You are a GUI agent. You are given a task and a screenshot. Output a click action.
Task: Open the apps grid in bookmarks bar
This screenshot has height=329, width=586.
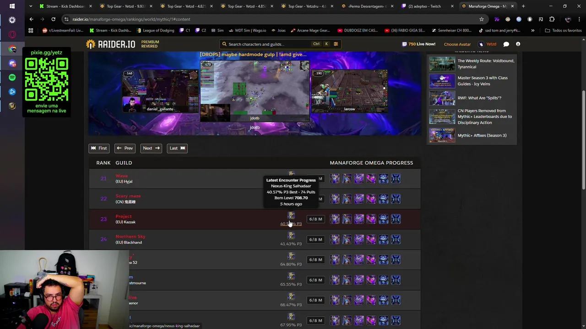coord(31,30)
